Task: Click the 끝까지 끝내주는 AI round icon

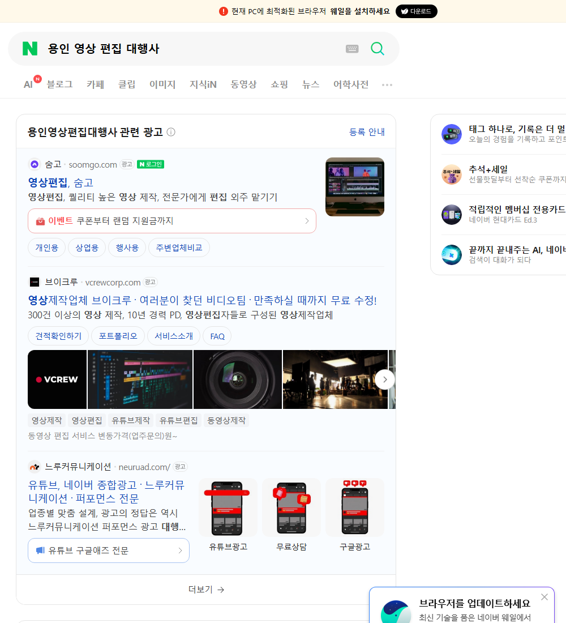Action: coord(452,255)
